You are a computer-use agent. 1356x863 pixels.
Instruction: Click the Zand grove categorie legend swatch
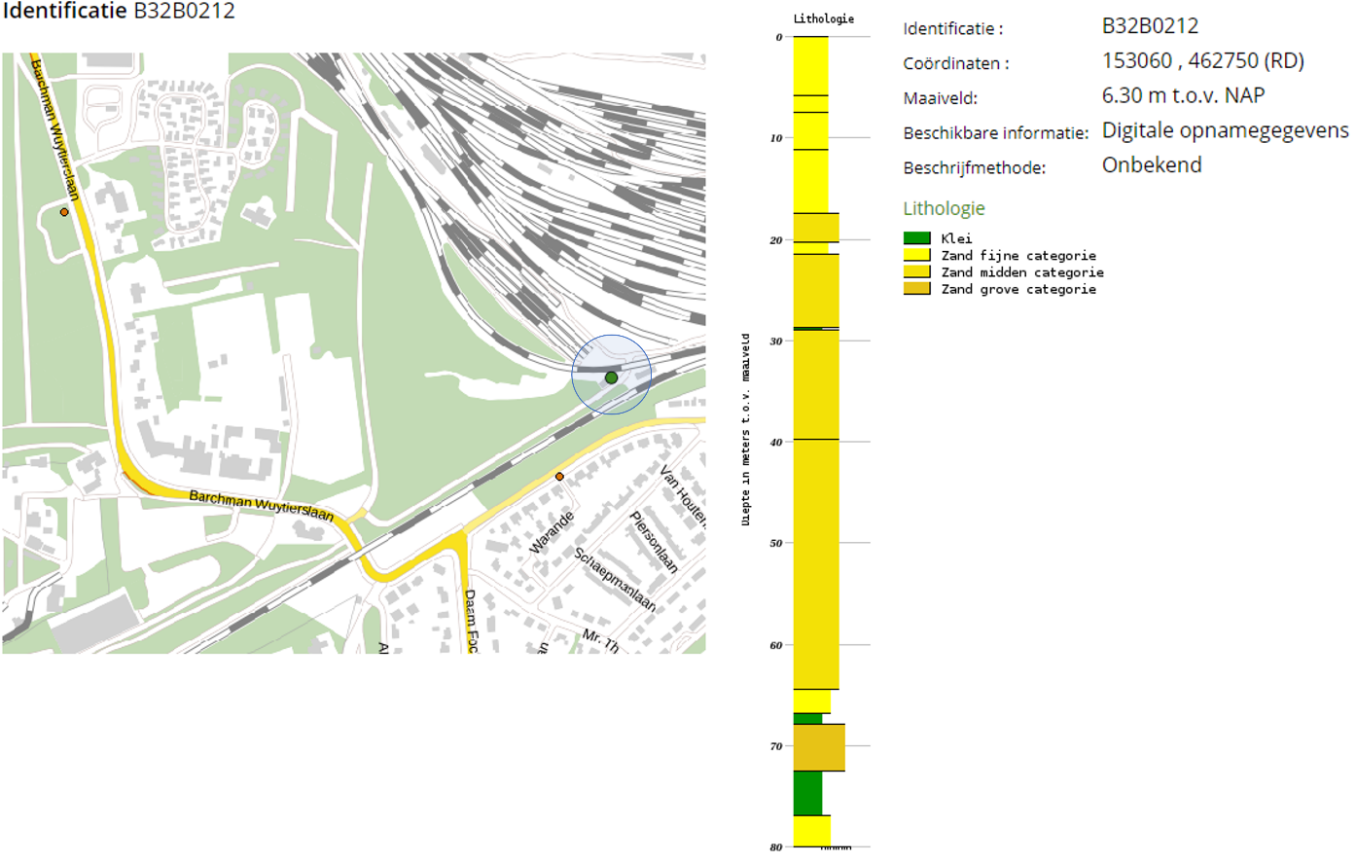[x=918, y=288]
